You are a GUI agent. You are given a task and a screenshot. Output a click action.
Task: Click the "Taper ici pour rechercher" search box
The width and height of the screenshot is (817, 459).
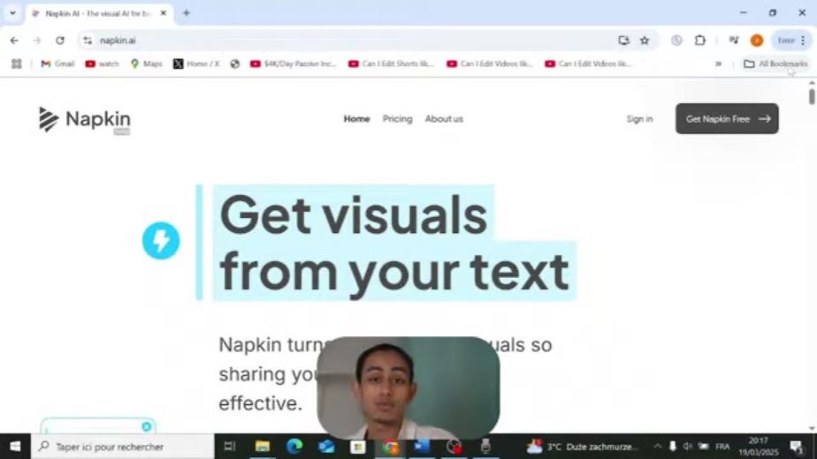pos(123,446)
